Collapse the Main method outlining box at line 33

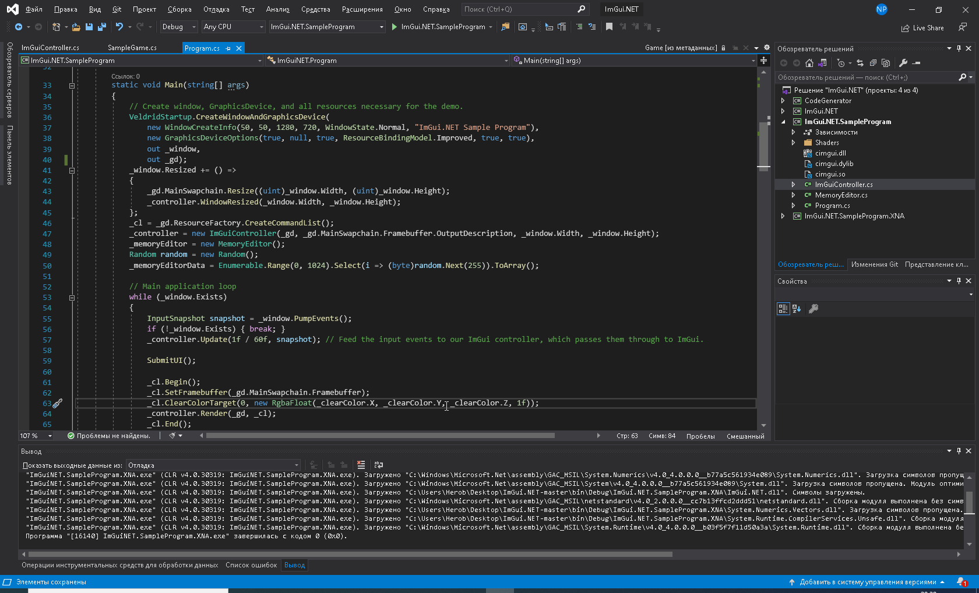click(x=72, y=86)
